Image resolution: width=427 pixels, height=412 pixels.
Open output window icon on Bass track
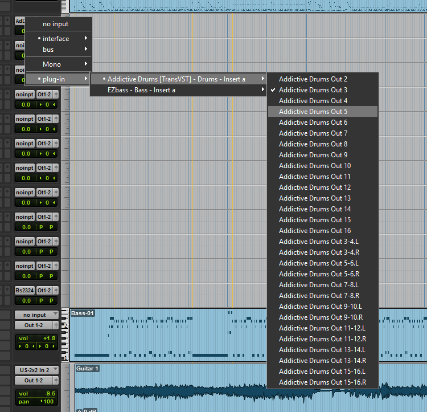tap(56, 325)
